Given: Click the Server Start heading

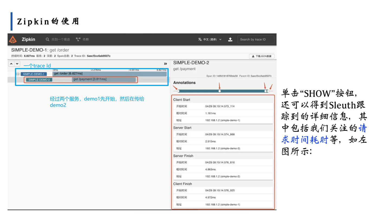Looking at the screenshot, I should click(182, 128).
